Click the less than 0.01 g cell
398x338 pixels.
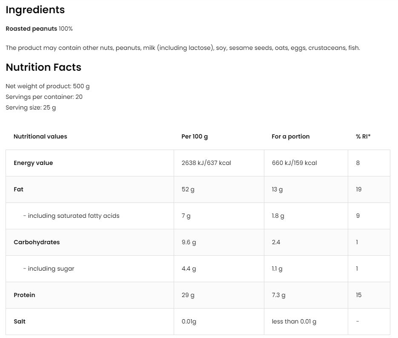pyautogui.click(x=294, y=321)
